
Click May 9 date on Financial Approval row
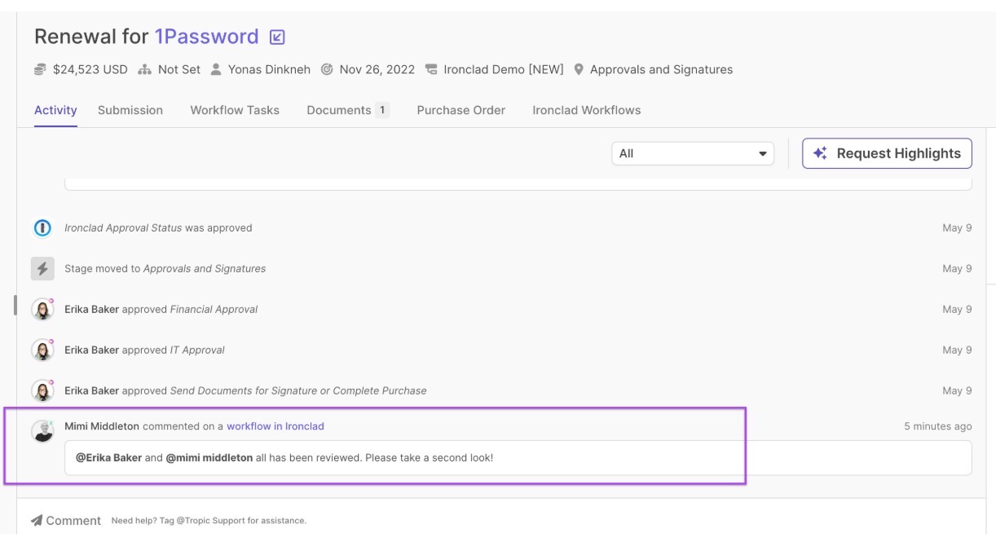(957, 310)
